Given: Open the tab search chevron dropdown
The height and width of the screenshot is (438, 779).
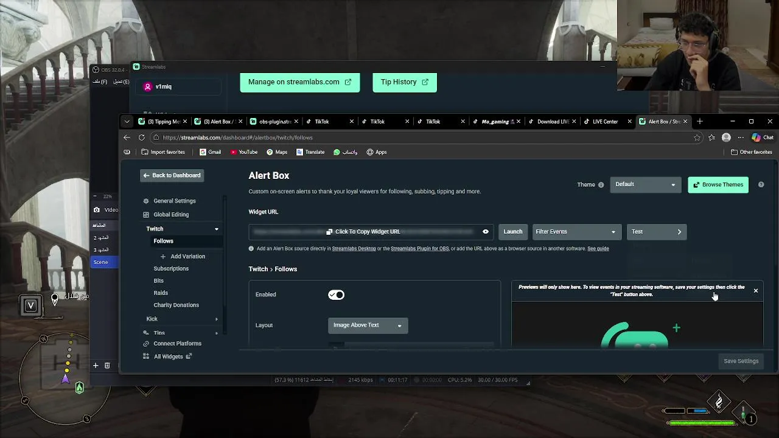Looking at the screenshot, I should 127,122.
